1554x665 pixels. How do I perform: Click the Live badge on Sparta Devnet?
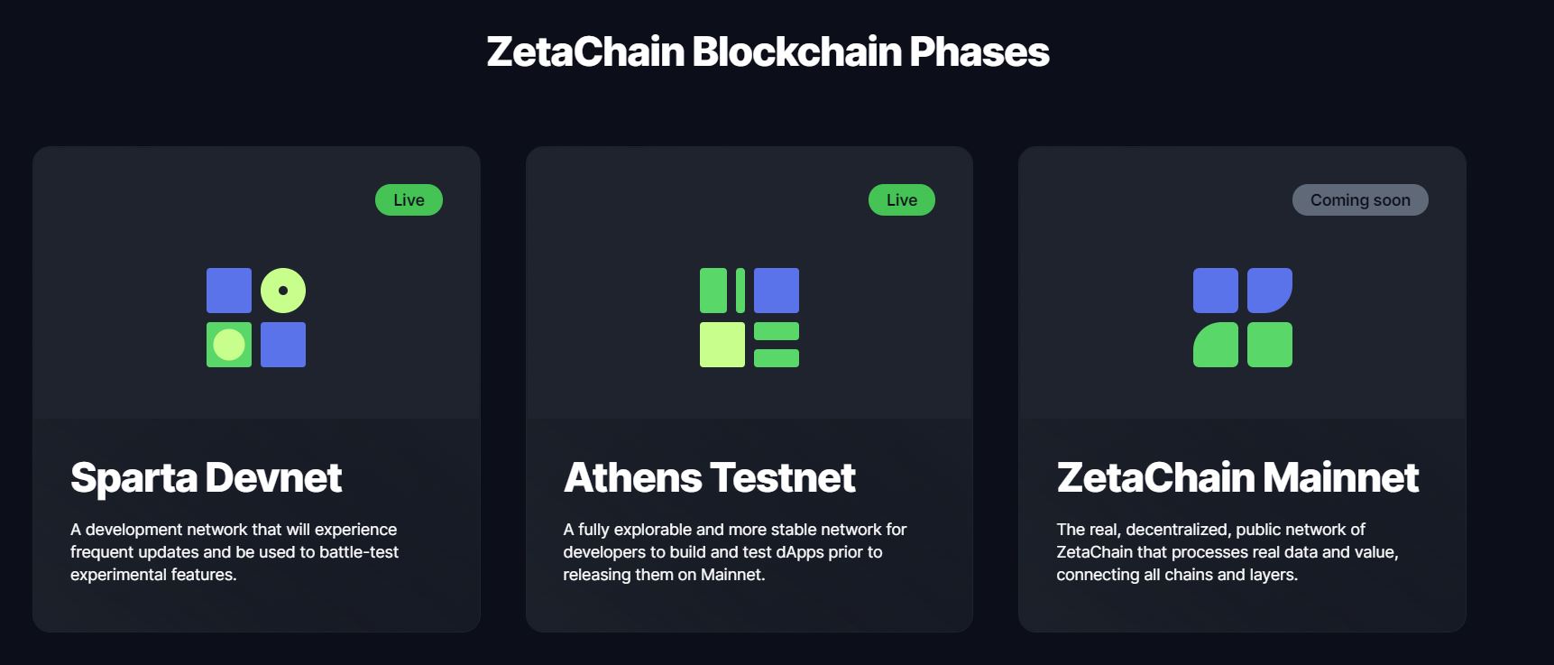409,200
